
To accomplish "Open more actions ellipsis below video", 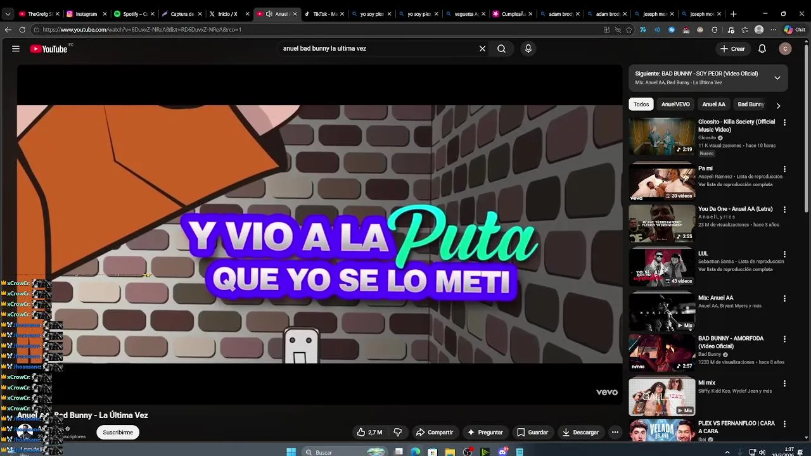I will coord(615,433).
